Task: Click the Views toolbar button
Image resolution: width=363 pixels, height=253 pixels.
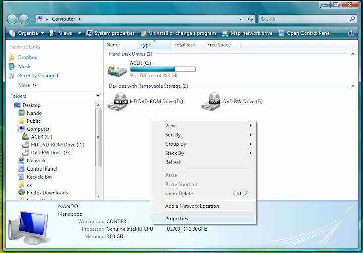Action: pos(62,33)
